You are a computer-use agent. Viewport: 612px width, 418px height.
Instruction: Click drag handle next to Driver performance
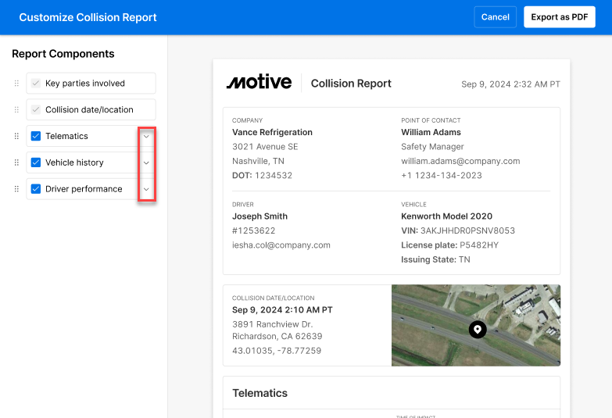[16, 189]
